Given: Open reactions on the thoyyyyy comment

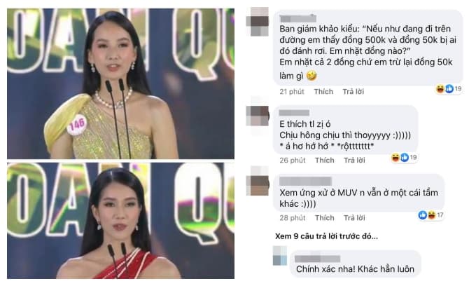Looking at the screenshot, I should click(x=404, y=158).
